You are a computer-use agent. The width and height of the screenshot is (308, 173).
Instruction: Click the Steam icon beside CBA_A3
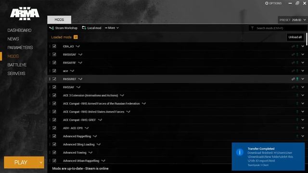pos(78,46)
